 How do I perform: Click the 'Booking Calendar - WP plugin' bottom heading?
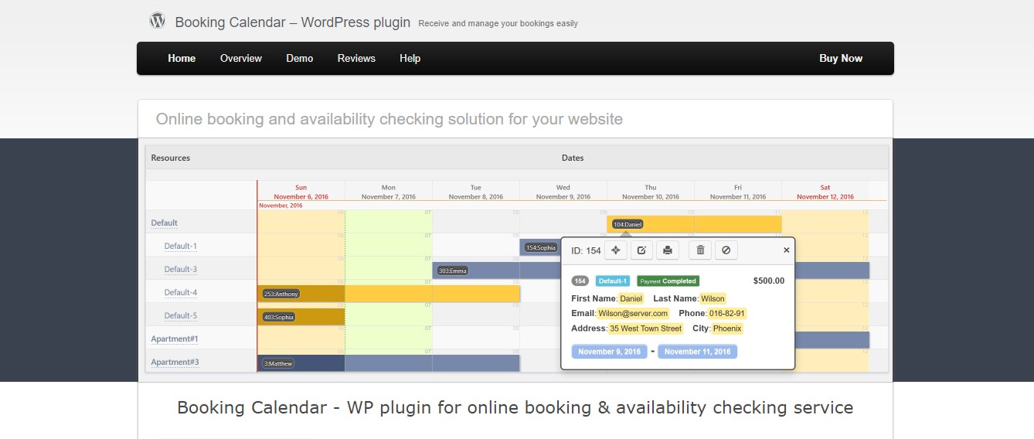515,407
